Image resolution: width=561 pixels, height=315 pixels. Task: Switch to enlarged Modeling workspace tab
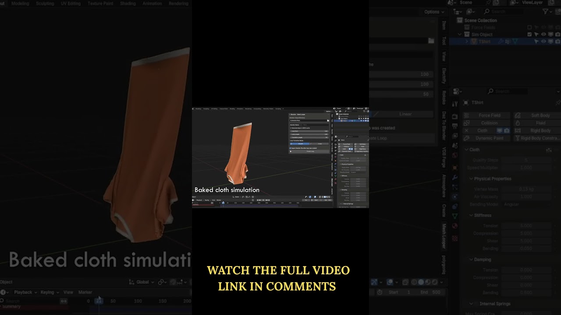[x=20, y=3]
